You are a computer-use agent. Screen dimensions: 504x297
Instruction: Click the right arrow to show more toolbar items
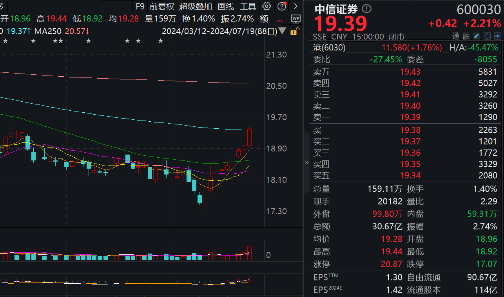click(296, 6)
